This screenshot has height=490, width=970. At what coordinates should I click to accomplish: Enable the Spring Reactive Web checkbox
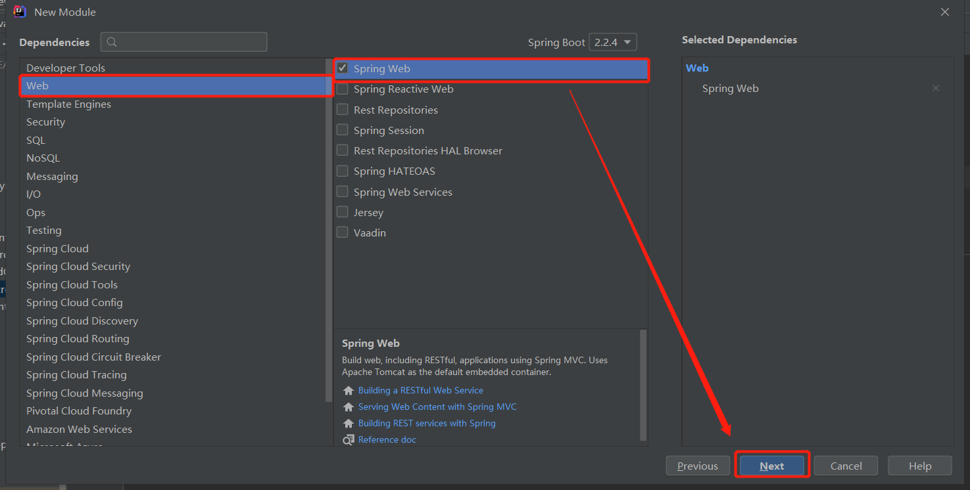click(343, 89)
